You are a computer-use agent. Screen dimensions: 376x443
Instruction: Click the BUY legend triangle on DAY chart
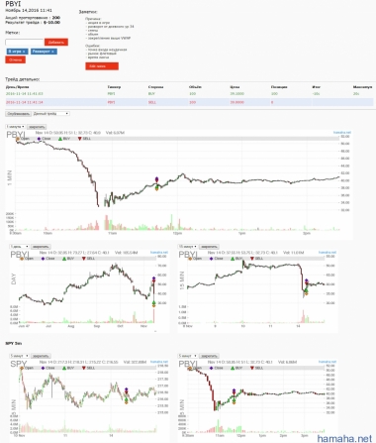[64, 259]
